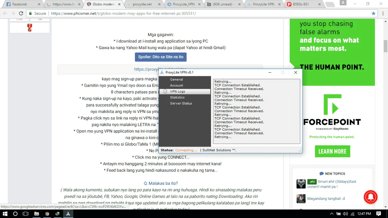This screenshot has height=218, width=388.
Task: Click the browser forward arrow
Action: tap(13, 14)
